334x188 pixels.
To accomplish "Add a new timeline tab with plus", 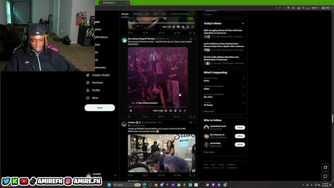I will pyautogui.click(x=194, y=14).
